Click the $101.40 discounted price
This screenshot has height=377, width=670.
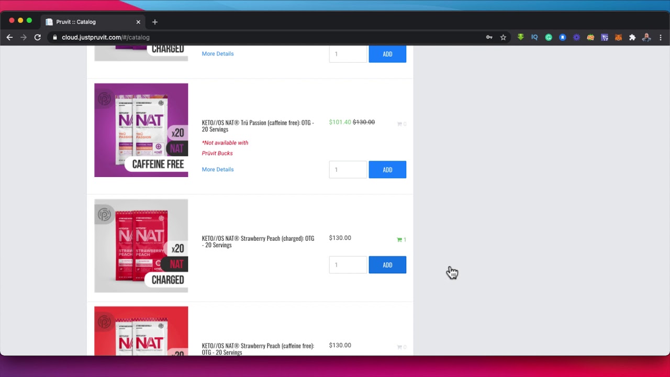coord(340,122)
